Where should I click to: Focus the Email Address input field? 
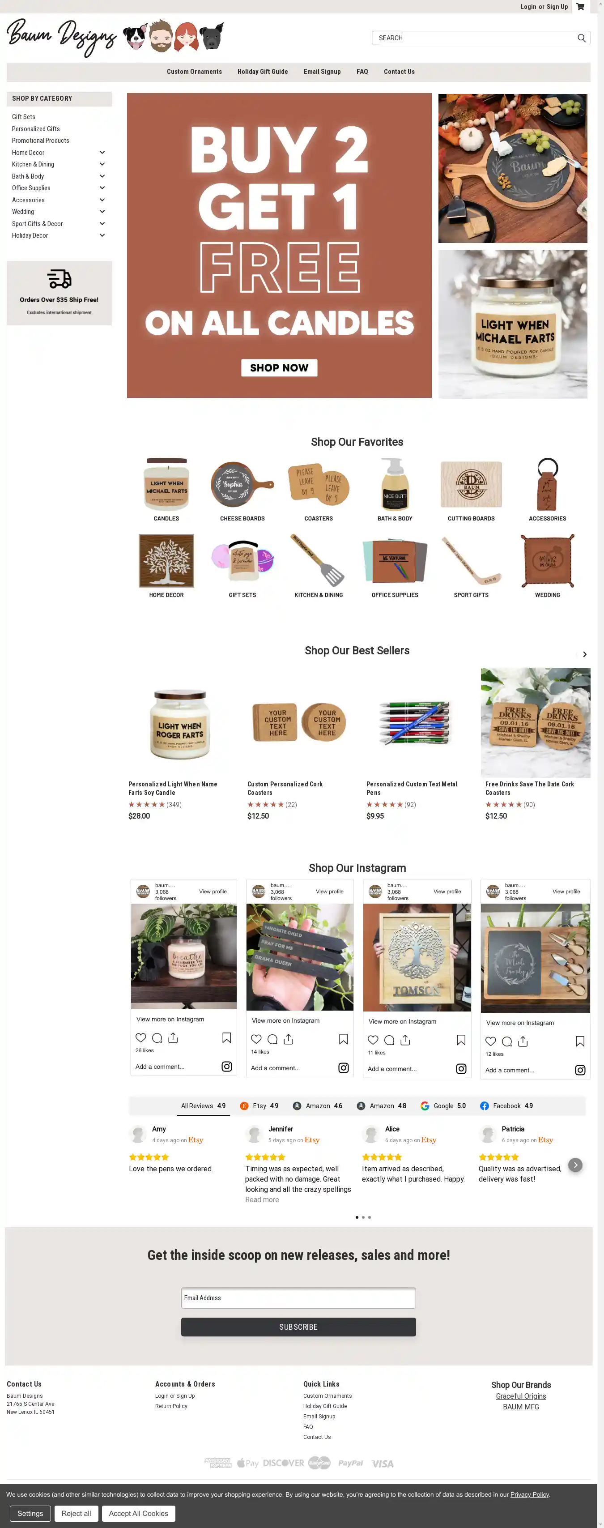tap(298, 1298)
